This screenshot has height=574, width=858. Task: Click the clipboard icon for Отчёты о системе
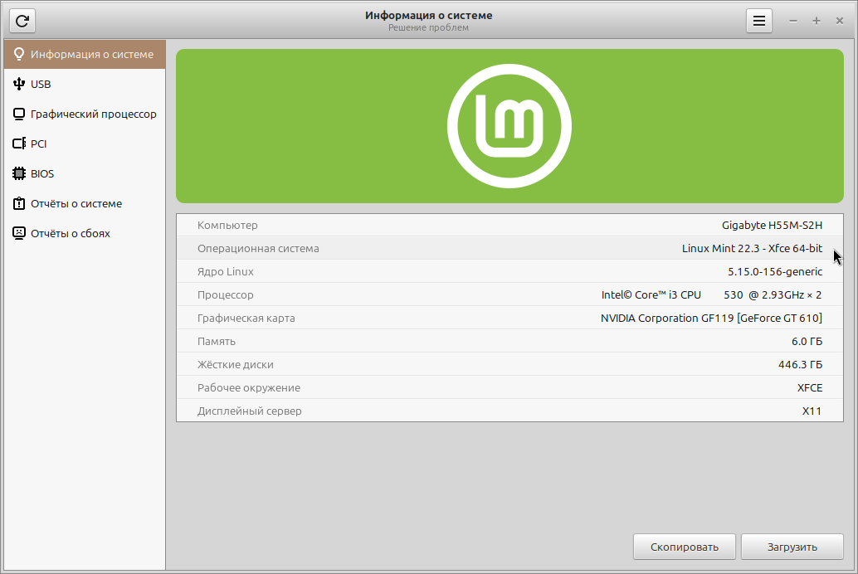pyautogui.click(x=18, y=203)
